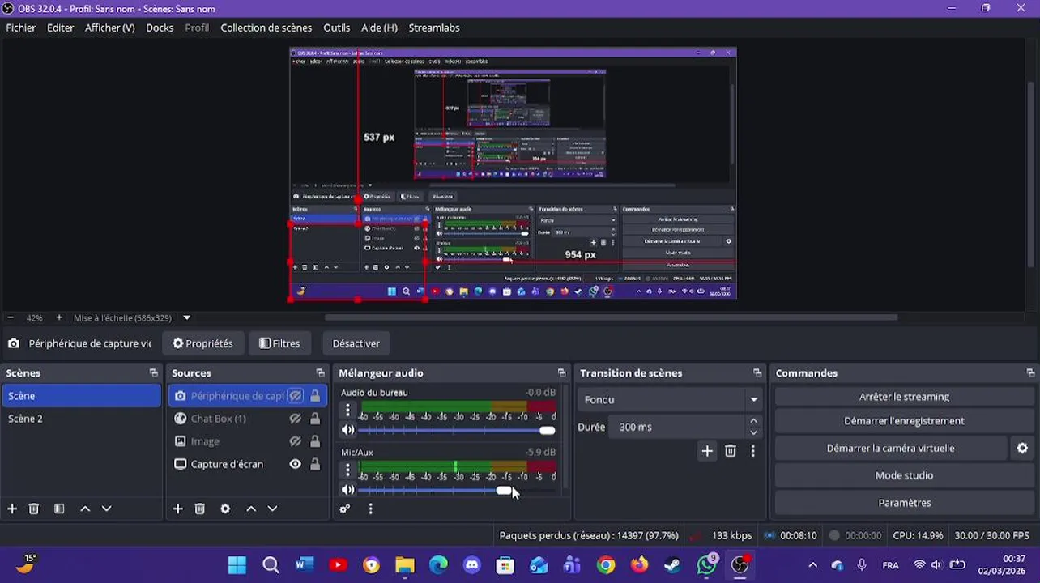Open the Editer menu
Image resolution: width=1040 pixels, height=583 pixels.
tap(60, 28)
